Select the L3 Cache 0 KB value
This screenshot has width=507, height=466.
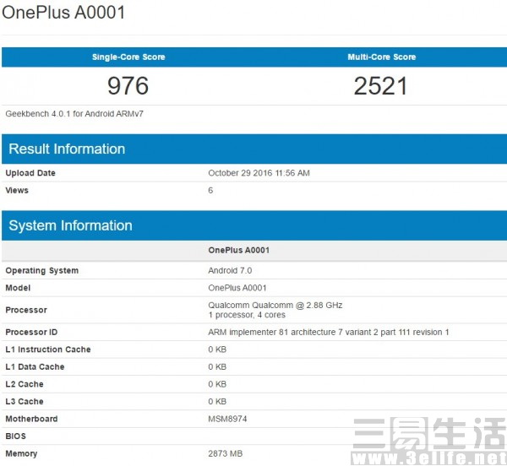coord(217,402)
